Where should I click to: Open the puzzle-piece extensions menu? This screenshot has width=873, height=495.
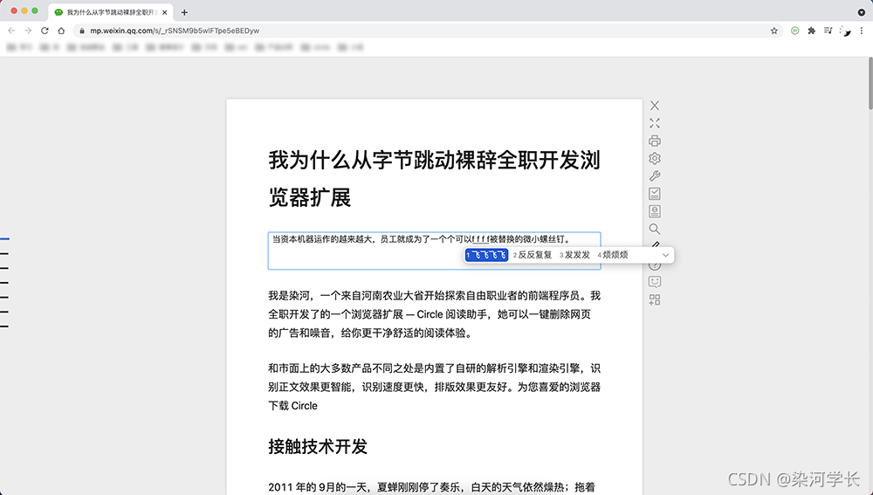812,31
